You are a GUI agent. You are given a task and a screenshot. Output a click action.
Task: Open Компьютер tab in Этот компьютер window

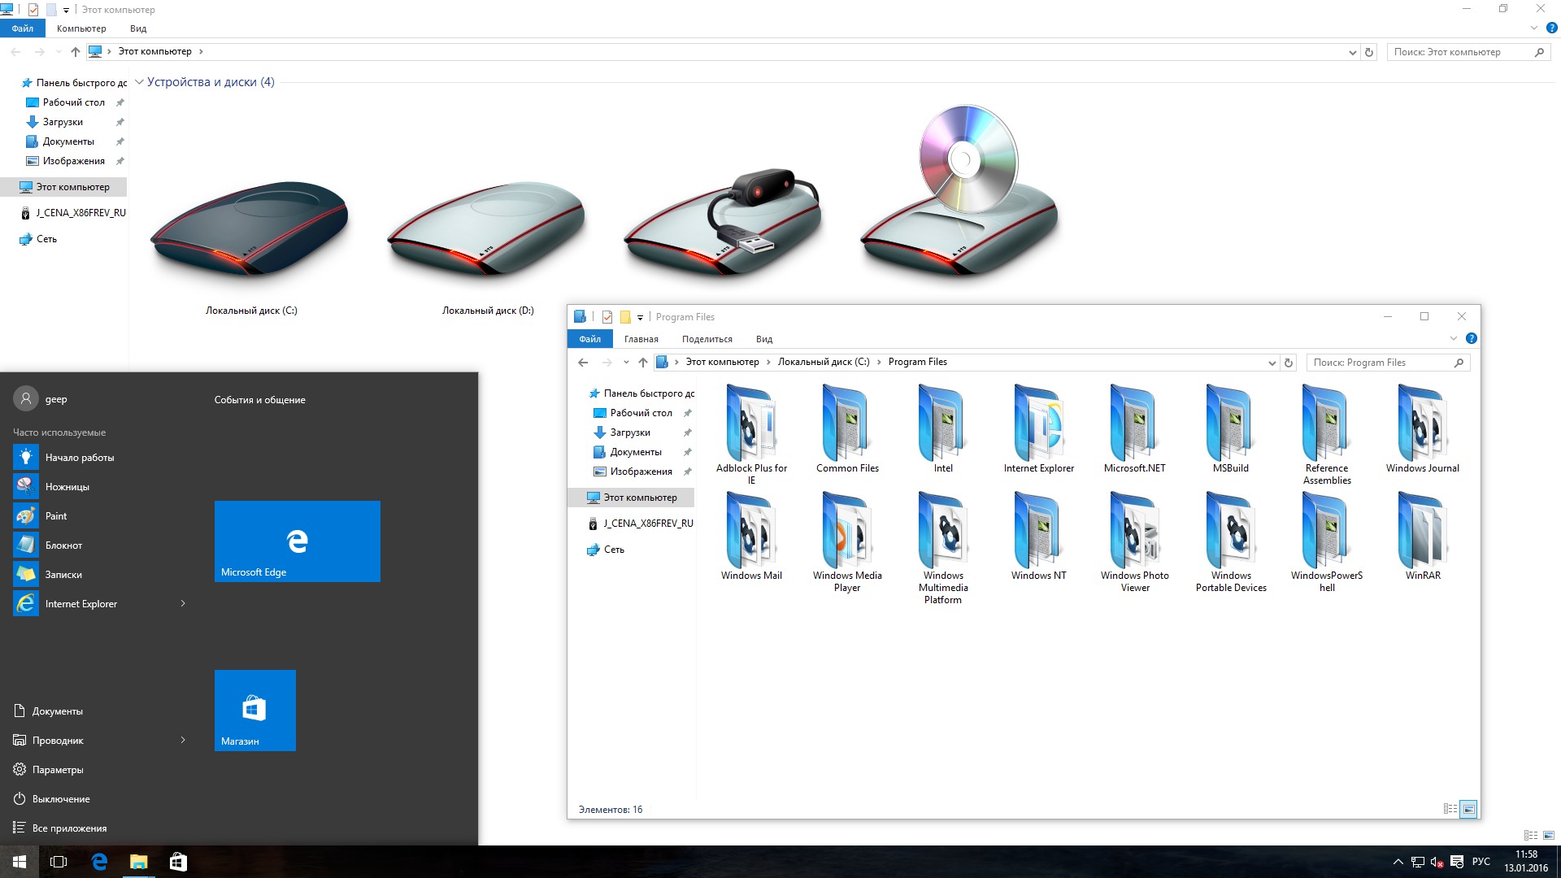(81, 28)
